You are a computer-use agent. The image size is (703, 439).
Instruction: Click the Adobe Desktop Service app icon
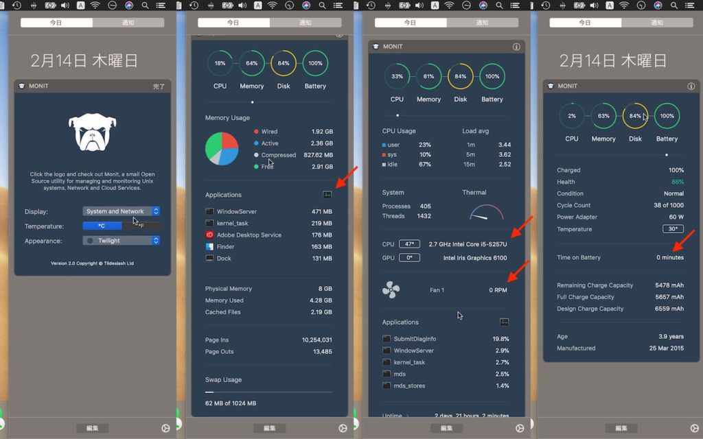click(210, 235)
